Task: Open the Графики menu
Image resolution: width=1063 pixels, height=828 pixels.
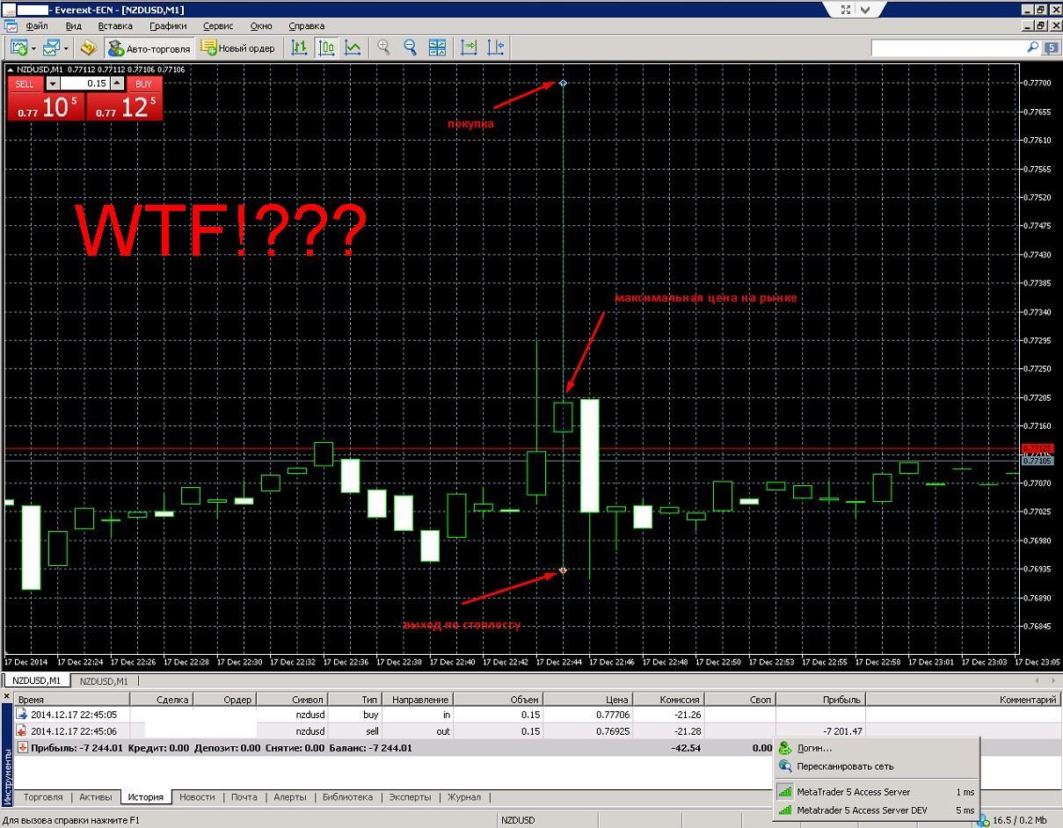Action: 167,26
